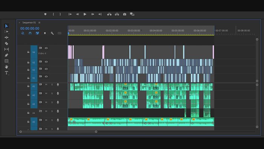Mute audio track A5
Screen dimensions: 264x149
(46, 120)
